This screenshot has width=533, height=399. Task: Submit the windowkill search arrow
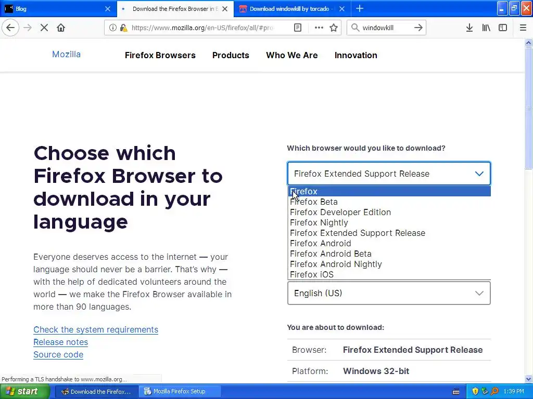[x=418, y=28]
